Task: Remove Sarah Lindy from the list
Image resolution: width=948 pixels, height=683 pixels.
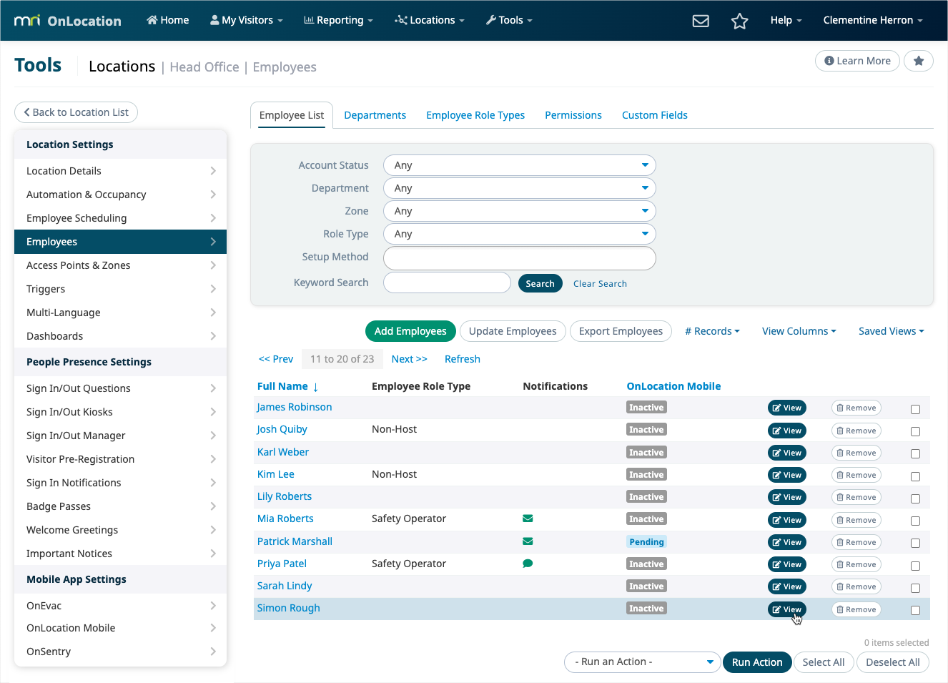Action: (856, 586)
